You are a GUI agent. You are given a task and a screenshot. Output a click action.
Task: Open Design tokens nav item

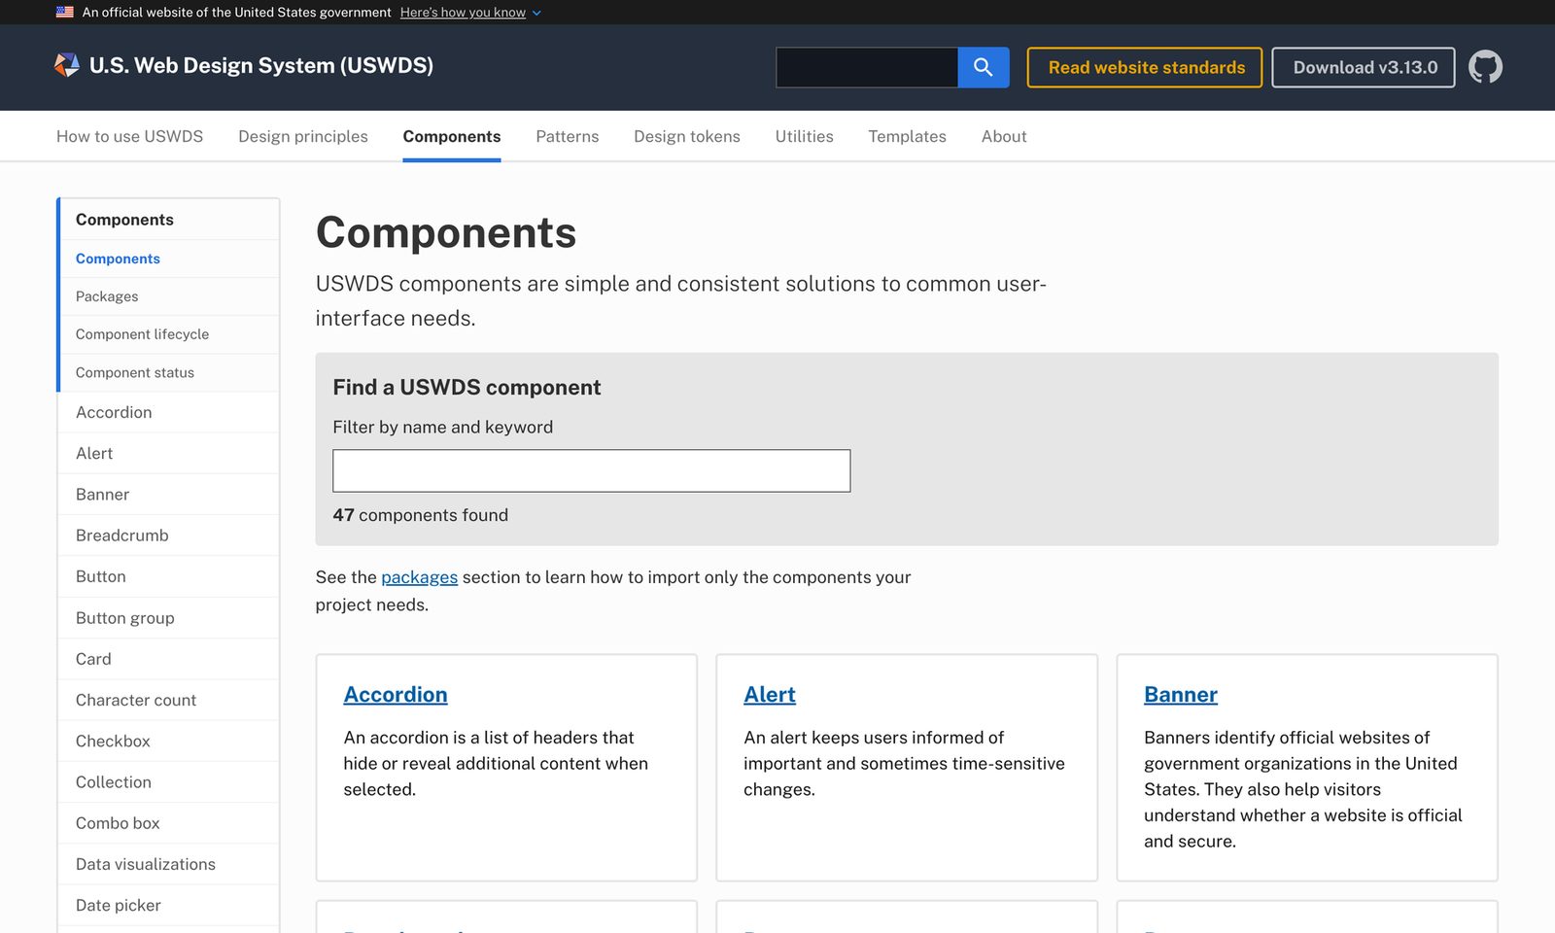pyautogui.click(x=687, y=136)
